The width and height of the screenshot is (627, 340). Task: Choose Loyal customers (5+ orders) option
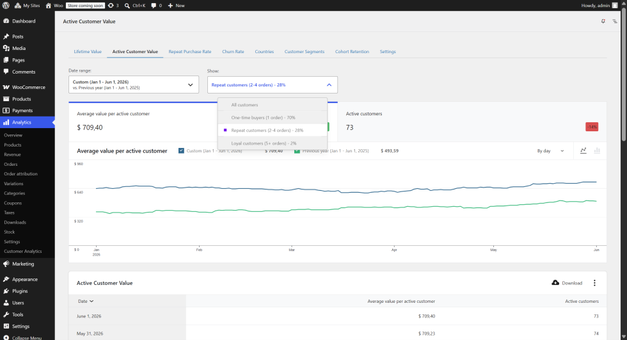point(273,143)
